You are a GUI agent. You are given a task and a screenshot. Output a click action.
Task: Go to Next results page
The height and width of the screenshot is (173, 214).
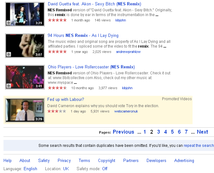[202, 132]
